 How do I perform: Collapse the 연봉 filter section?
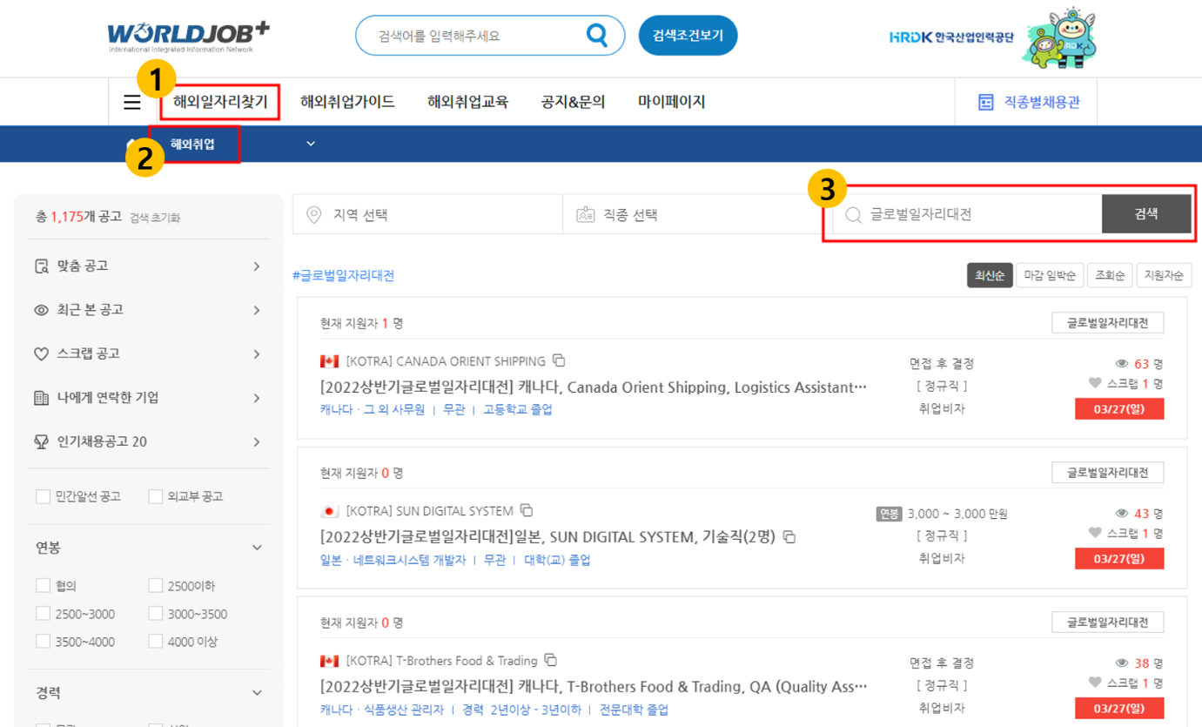pos(257,548)
